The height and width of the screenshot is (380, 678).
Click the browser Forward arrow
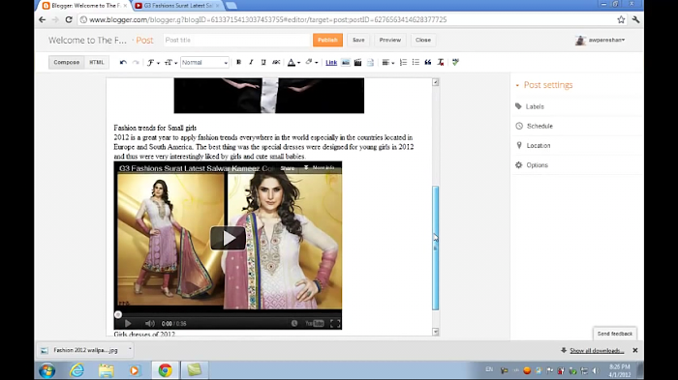[55, 19]
